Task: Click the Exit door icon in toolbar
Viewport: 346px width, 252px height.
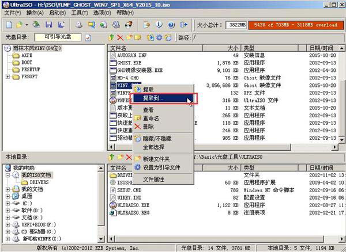Action: 184,25
